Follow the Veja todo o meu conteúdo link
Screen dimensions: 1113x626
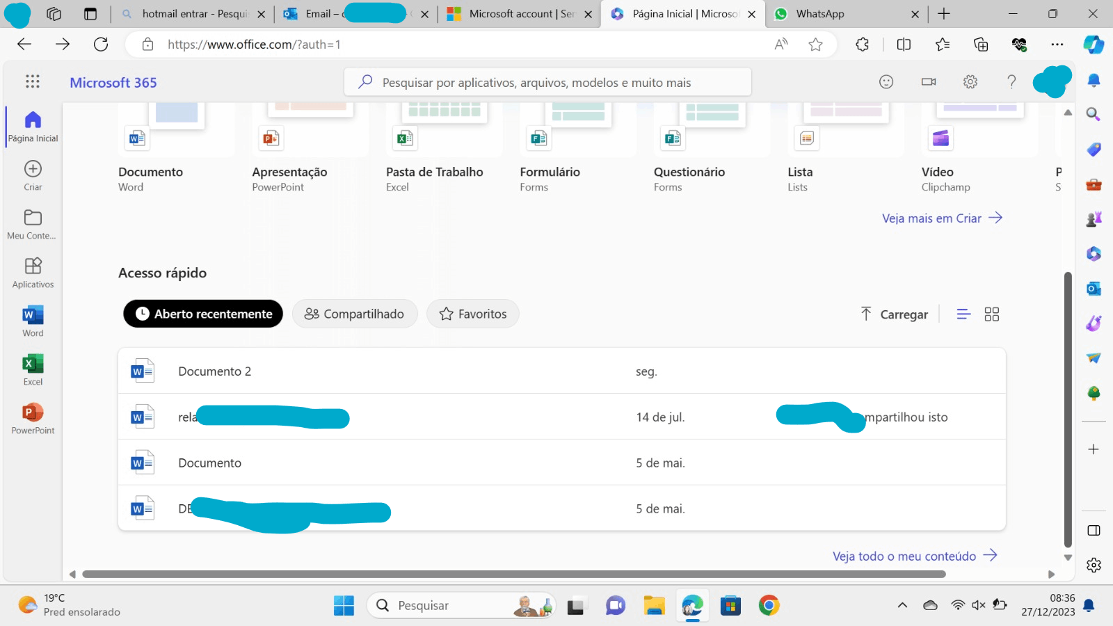915,556
